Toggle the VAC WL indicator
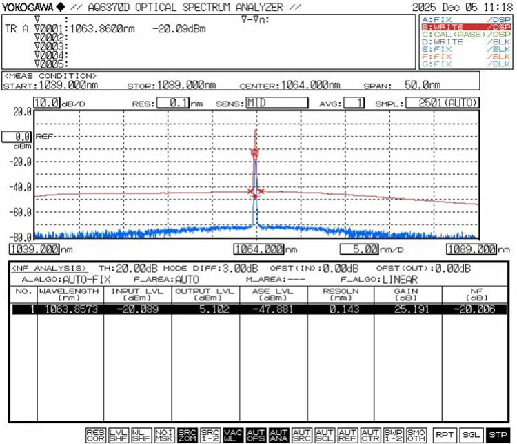Viewport: 517px width, 444px height. (233, 436)
